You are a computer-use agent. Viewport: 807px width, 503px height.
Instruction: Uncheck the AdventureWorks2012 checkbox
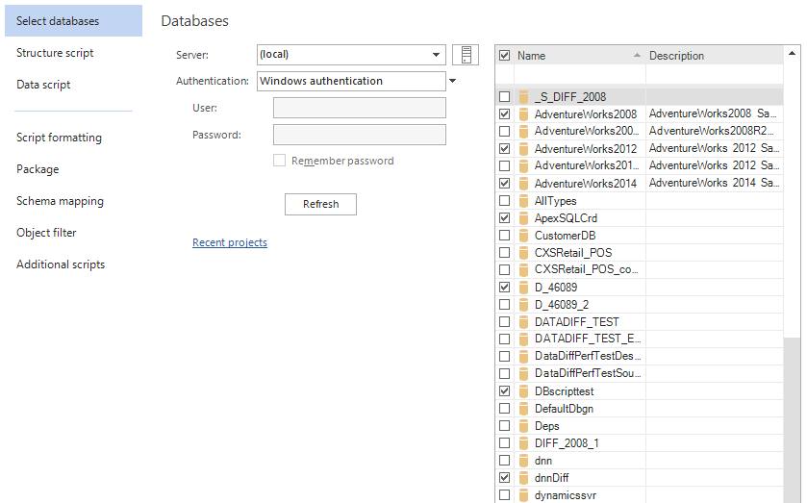pos(504,149)
